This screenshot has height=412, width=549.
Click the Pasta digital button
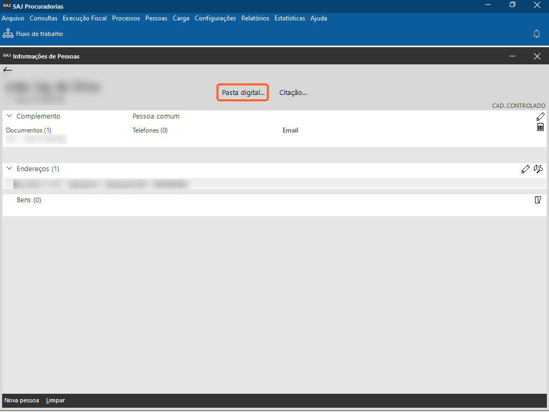[x=243, y=92]
